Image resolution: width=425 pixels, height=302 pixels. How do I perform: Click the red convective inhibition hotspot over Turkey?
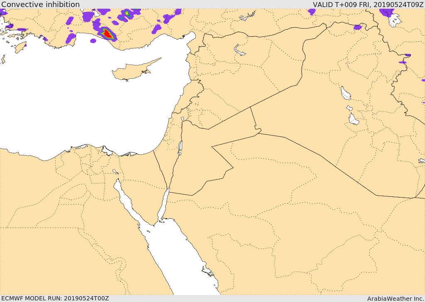(107, 34)
